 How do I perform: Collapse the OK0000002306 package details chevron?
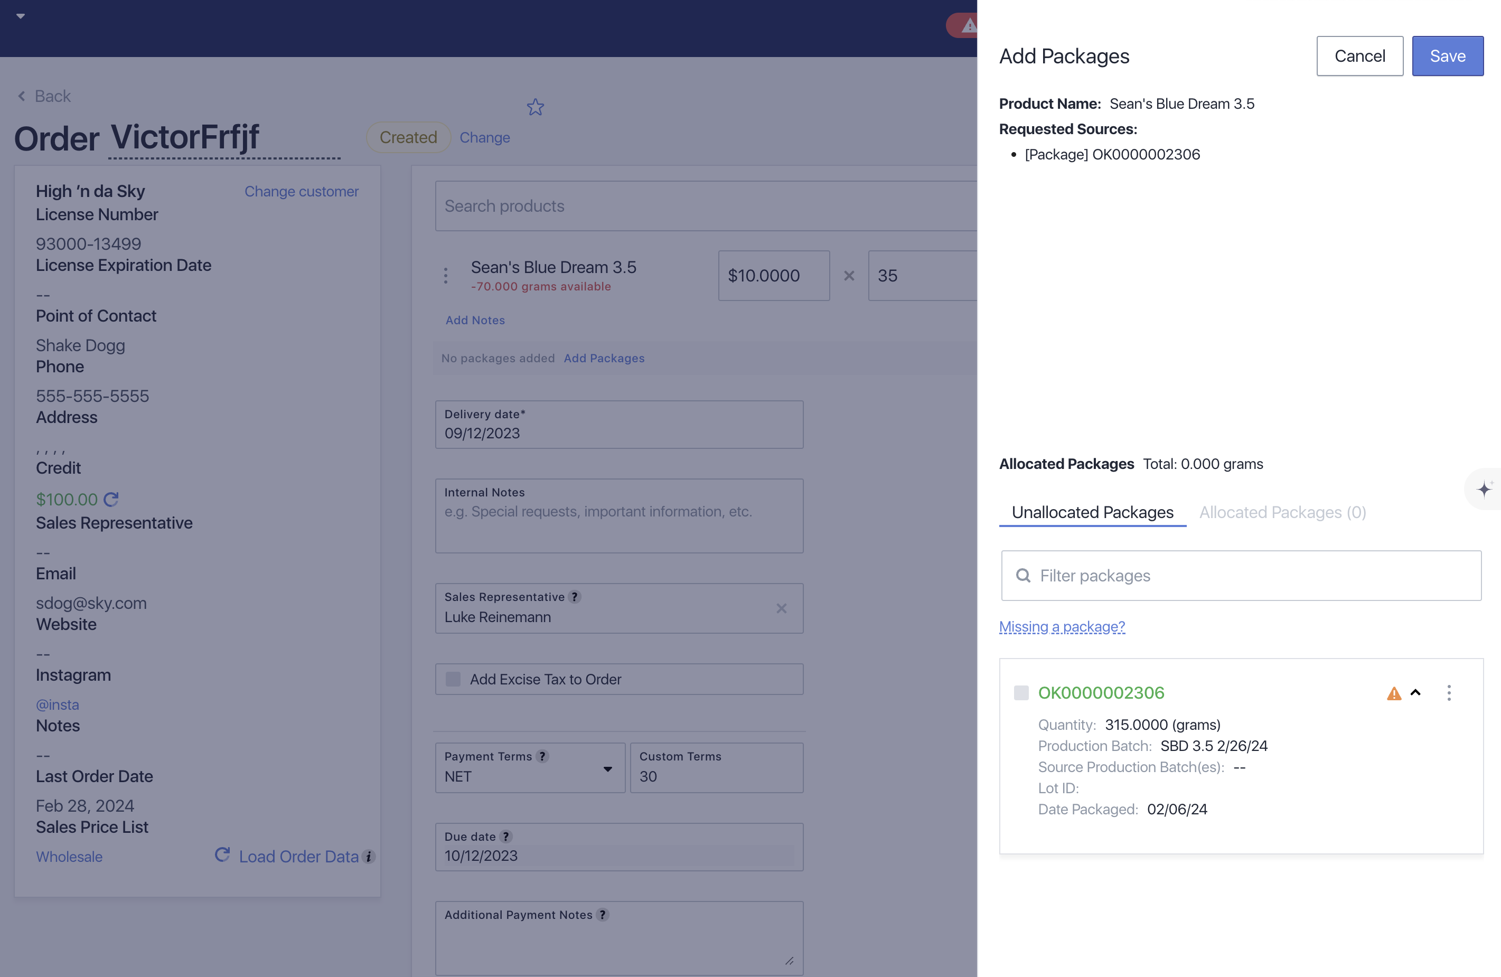click(x=1415, y=692)
